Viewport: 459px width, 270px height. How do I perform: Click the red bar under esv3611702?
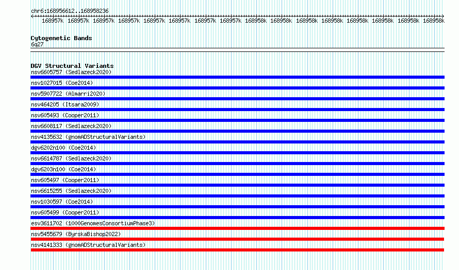(x=237, y=228)
